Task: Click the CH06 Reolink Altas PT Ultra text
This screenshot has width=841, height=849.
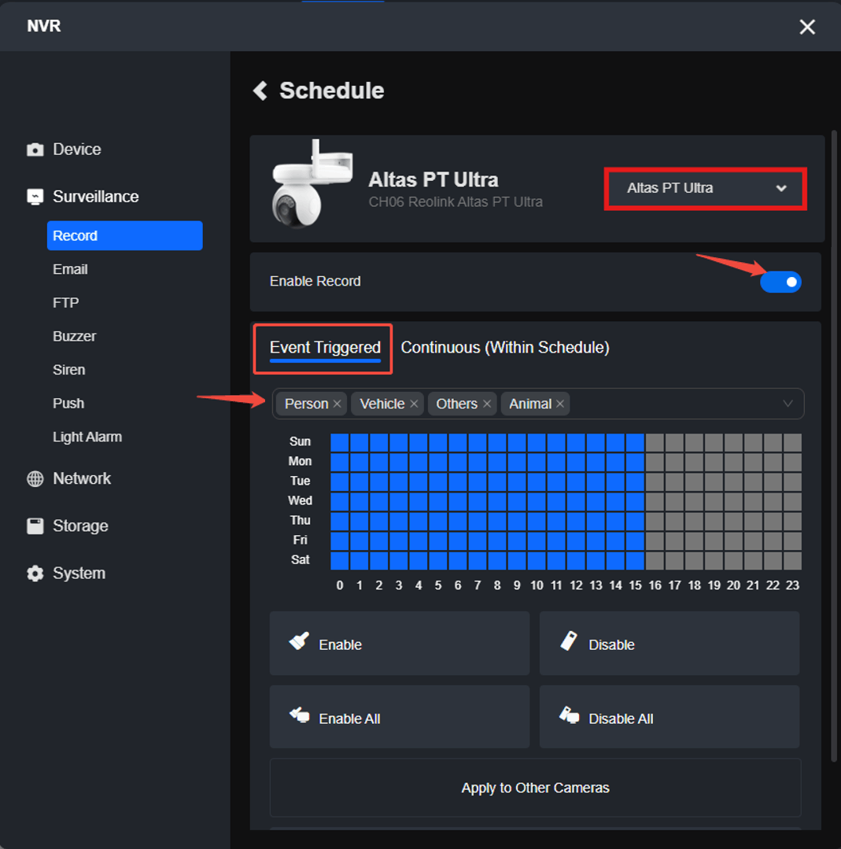Action: [456, 202]
